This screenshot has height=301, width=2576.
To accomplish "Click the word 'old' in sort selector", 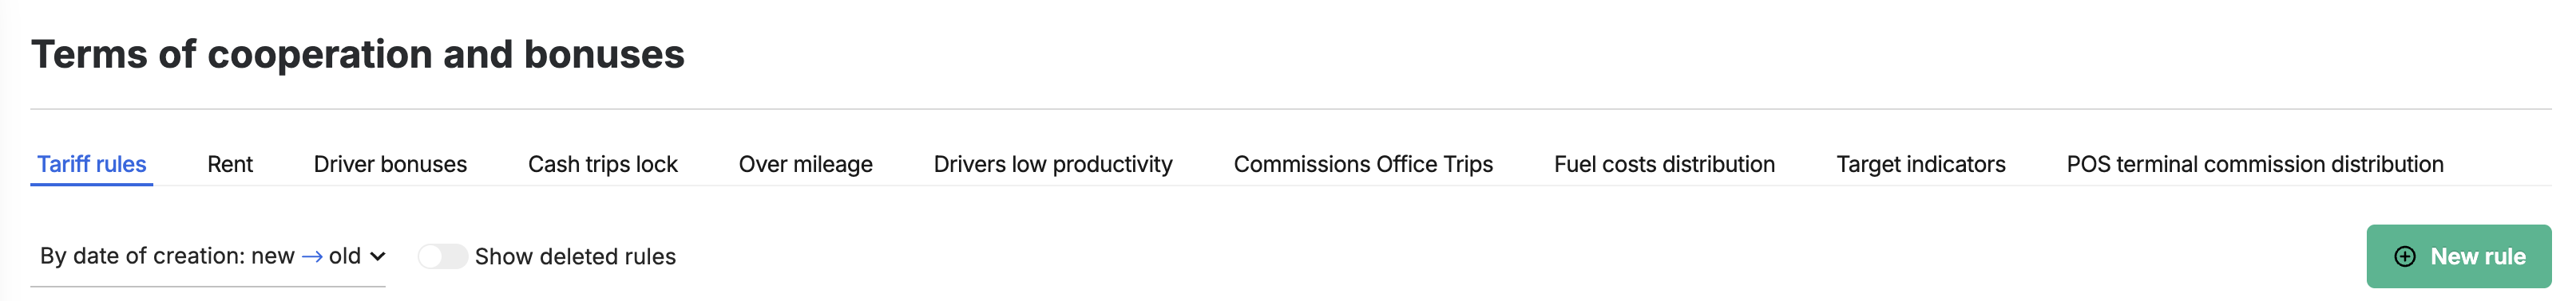I will (x=345, y=256).
